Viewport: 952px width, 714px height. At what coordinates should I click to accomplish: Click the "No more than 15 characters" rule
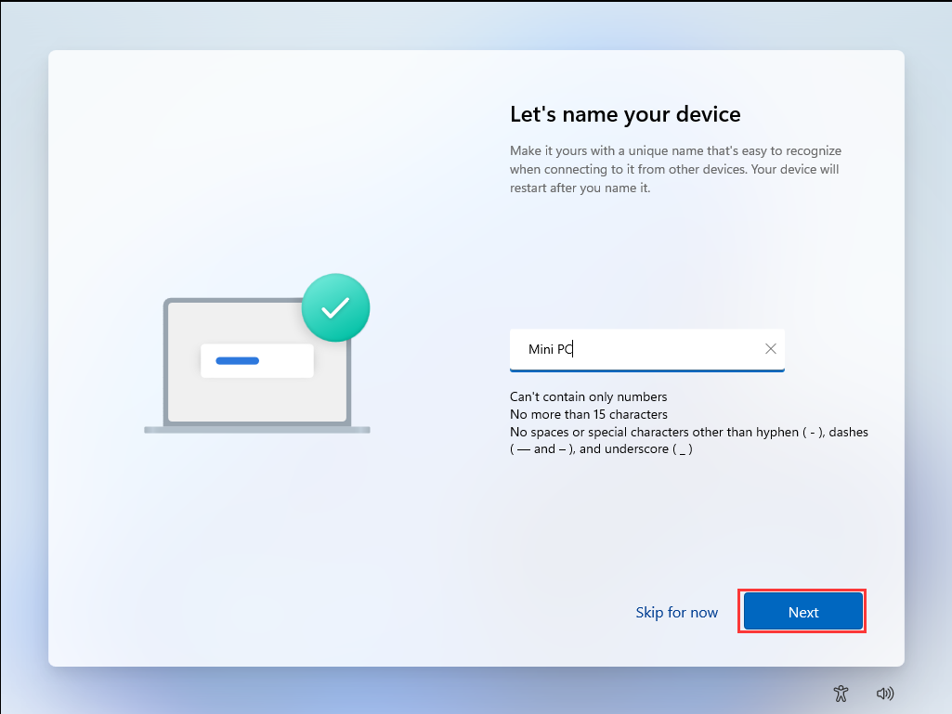point(588,414)
